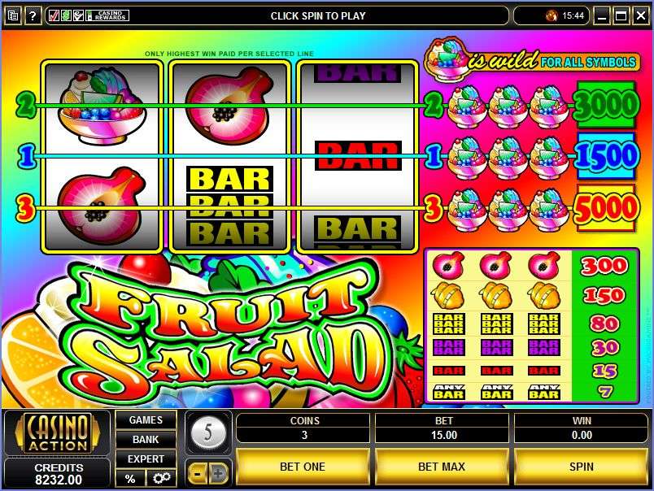654x491 pixels.
Task: Select the green 3000 payline box
Action: click(x=606, y=105)
